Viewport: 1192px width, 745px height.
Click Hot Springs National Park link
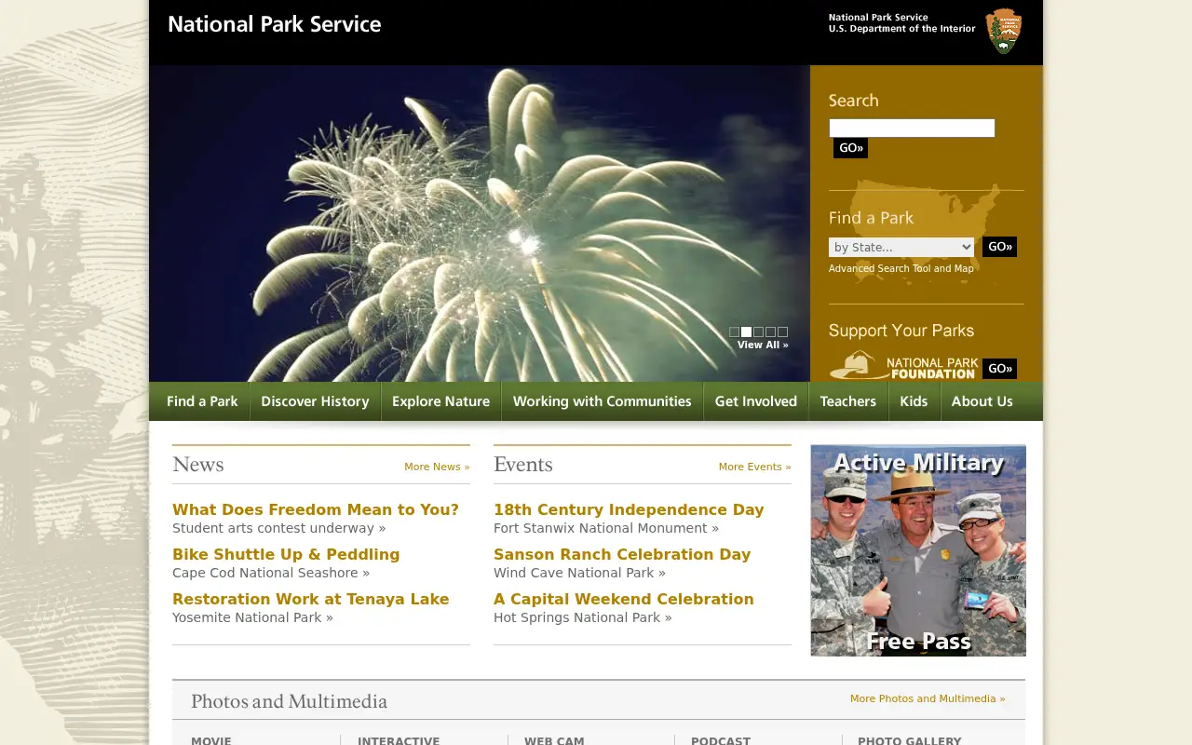coord(583,617)
